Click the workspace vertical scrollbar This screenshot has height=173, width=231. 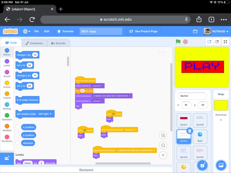171,97
